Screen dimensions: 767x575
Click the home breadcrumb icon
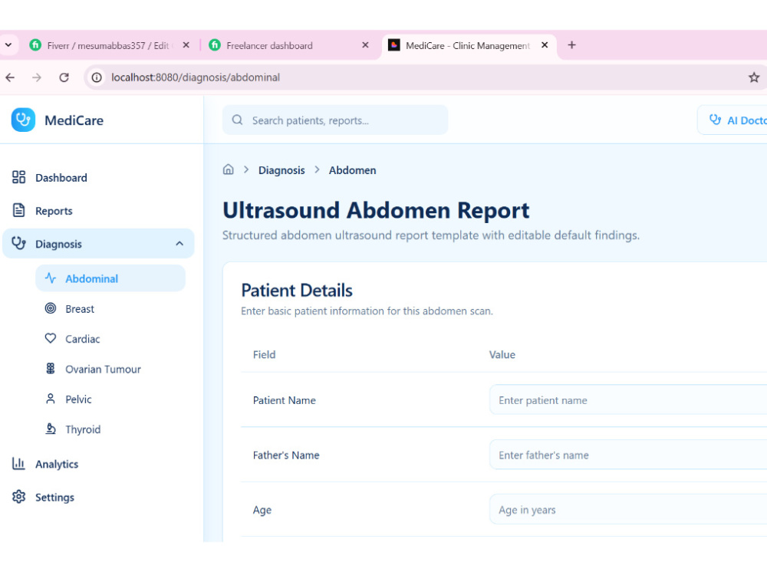point(229,169)
